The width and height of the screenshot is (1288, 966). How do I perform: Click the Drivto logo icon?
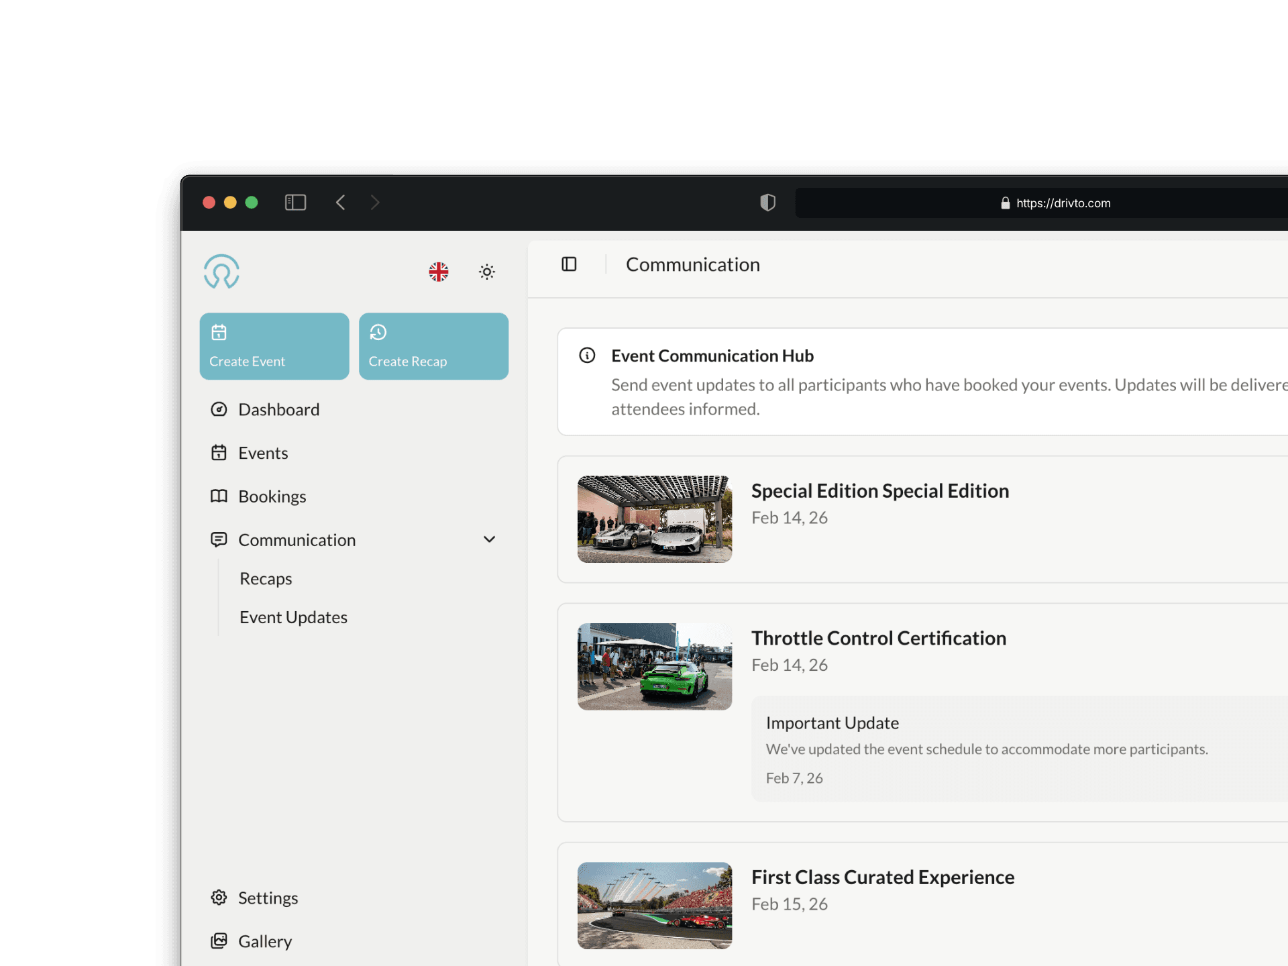click(x=221, y=272)
